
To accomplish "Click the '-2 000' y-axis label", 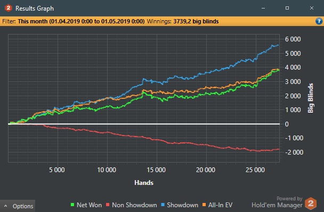I will coord(294,152).
